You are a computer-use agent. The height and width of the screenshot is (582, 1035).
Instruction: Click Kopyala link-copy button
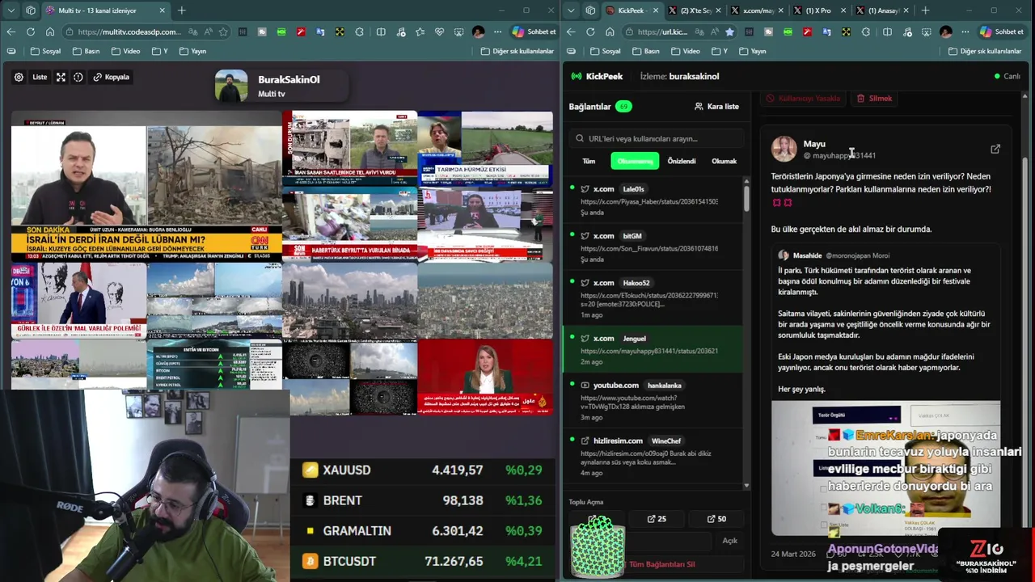112,77
